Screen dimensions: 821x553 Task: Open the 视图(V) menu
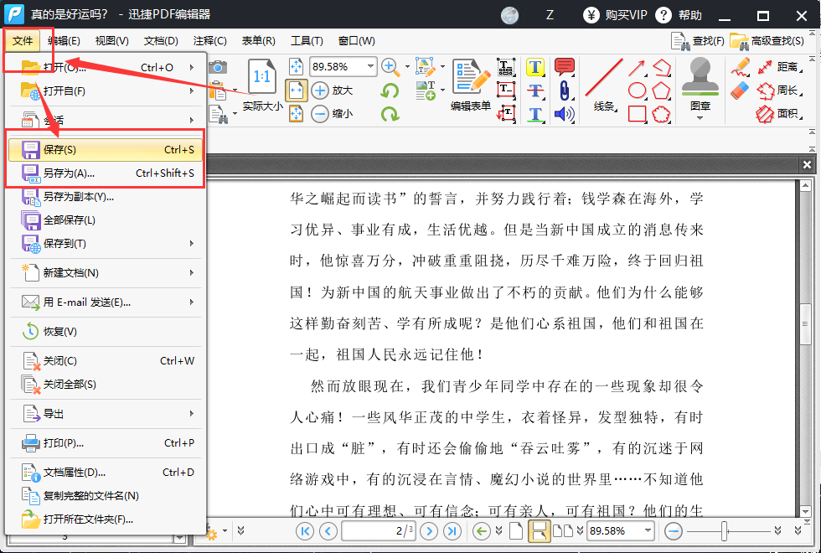click(x=111, y=41)
